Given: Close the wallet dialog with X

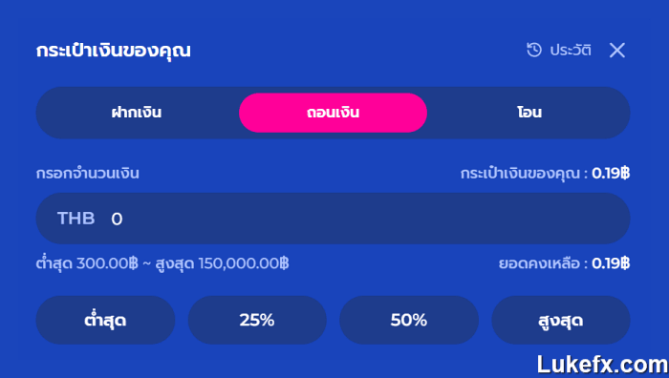Looking at the screenshot, I should [x=617, y=51].
